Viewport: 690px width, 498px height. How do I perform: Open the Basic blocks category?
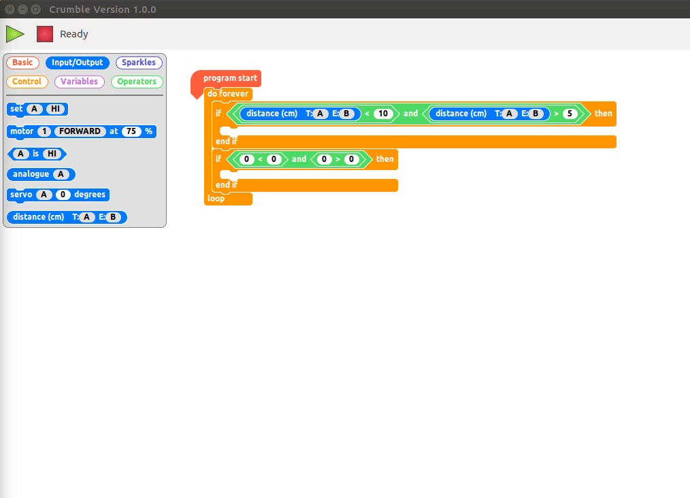22,63
